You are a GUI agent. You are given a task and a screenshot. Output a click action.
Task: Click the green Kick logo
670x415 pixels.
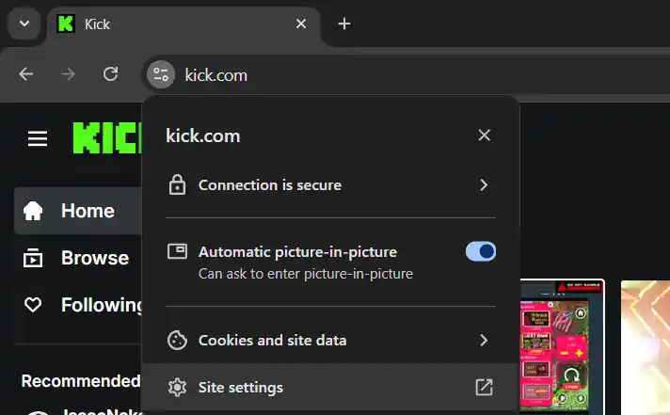pos(107,137)
